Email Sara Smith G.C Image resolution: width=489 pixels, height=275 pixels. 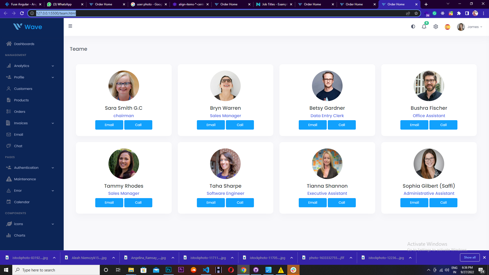109,125
